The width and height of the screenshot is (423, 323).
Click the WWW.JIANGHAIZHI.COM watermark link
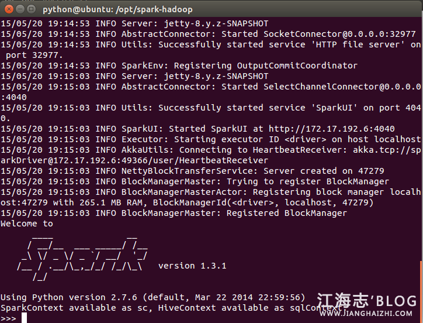pyautogui.click(x=367, y=314)
